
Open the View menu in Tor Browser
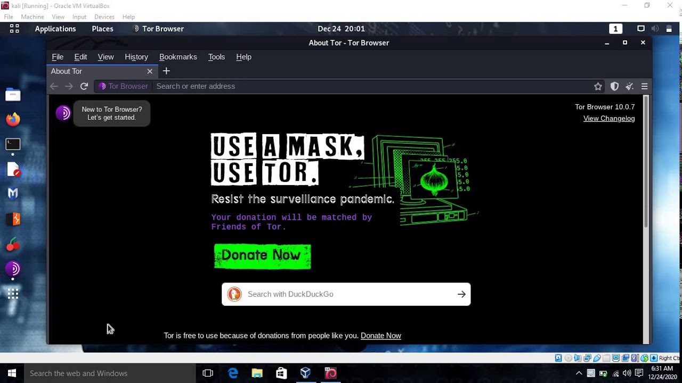click(x=105, y=57)
